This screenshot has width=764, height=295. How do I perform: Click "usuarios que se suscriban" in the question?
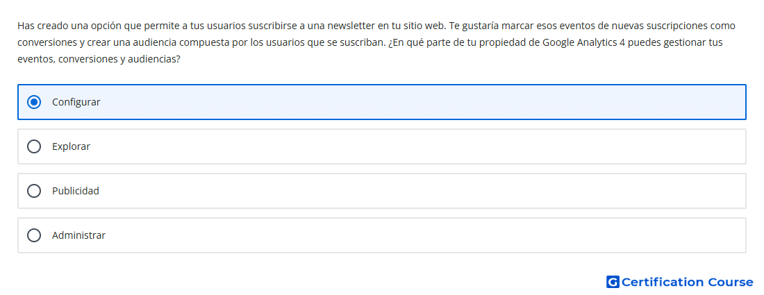point(324,42)
